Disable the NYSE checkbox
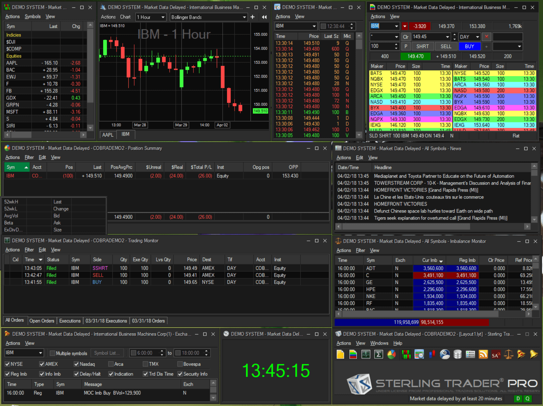 (7, 364)
